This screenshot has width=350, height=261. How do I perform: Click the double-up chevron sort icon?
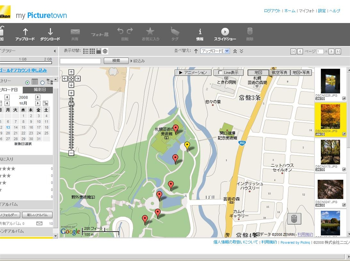(x=235, y=51)
